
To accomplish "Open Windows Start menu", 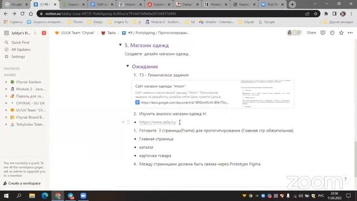I will tap(6, 196).
